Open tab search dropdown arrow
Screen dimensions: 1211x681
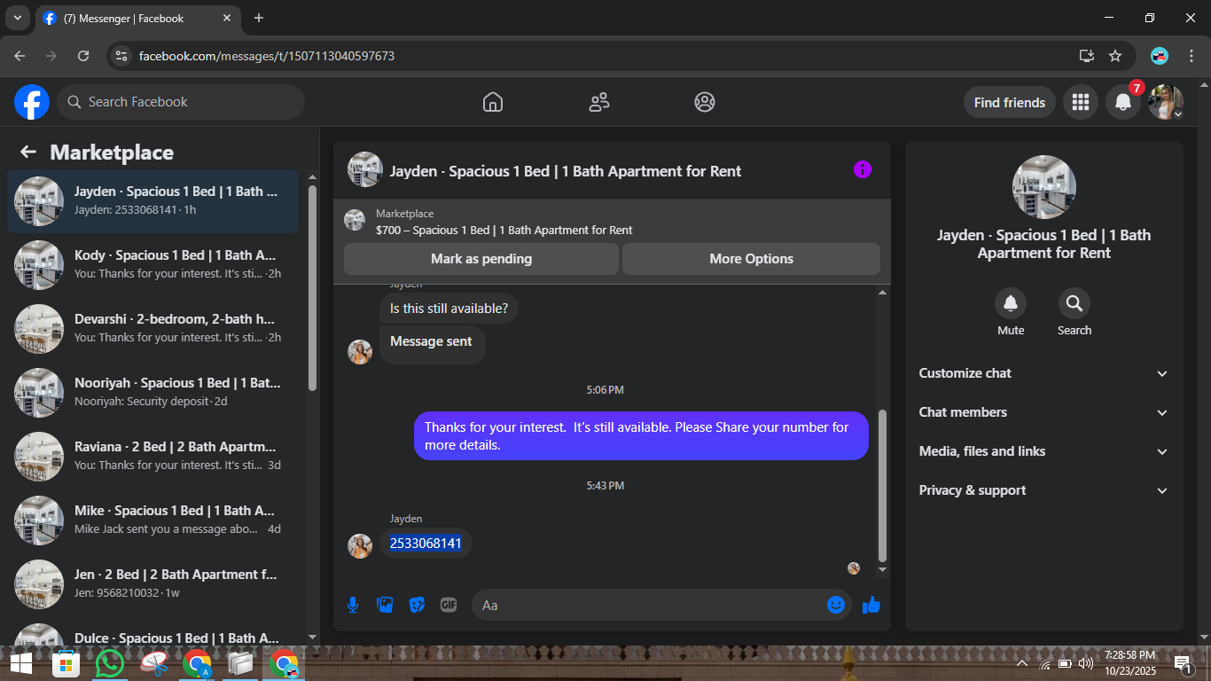[x=18, y=18]
